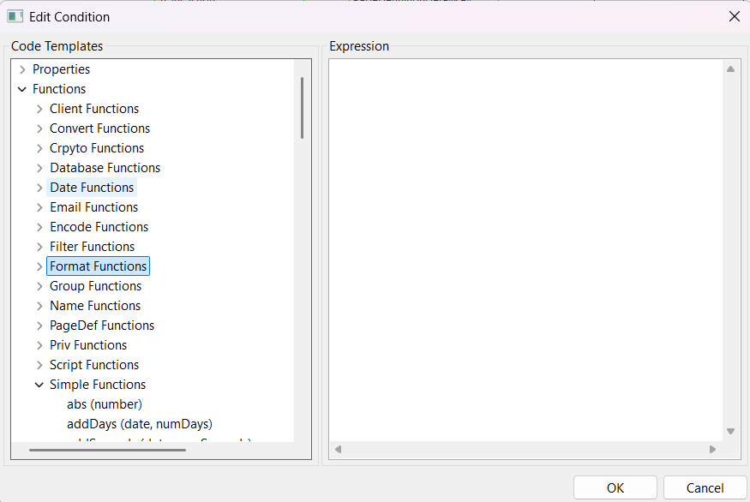This screenshot has width=750, height=502.
Task: Expand the Properties node
Action: click(22, 69)
